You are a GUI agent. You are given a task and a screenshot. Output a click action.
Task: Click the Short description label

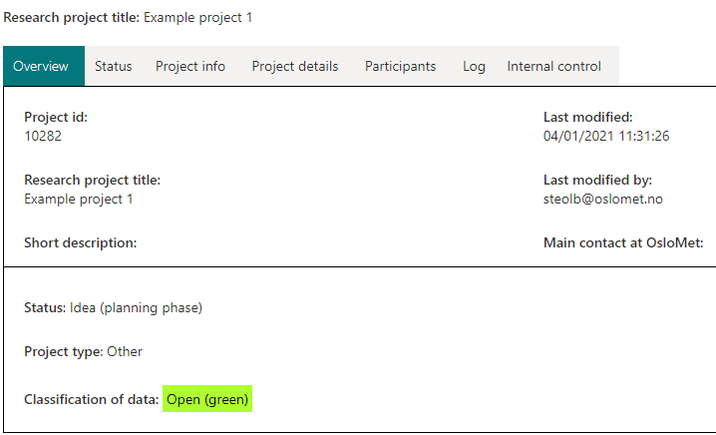click(x=81, y=242)
